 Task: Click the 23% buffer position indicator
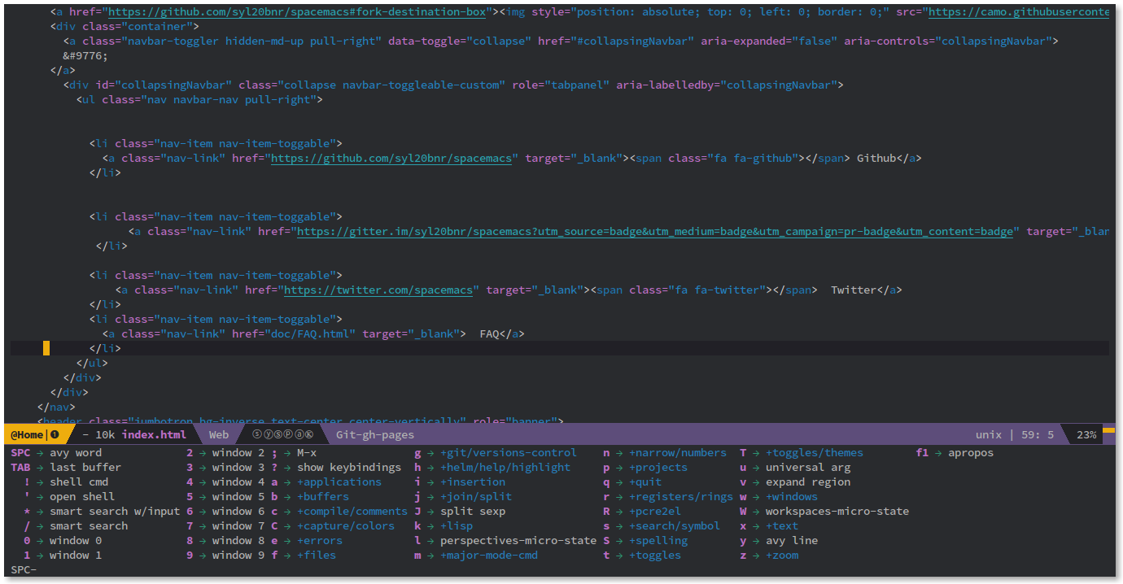click(x=1086, y=434)
